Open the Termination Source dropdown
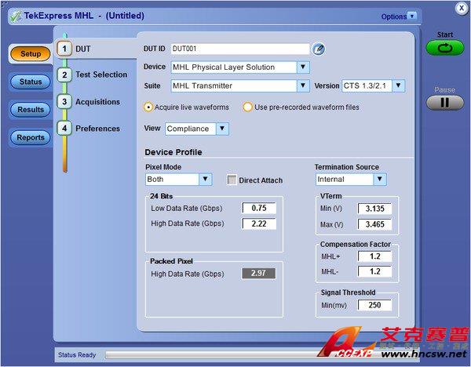This screenshot has height=367, width=471. pyautogui.click(x=380, y=180)
